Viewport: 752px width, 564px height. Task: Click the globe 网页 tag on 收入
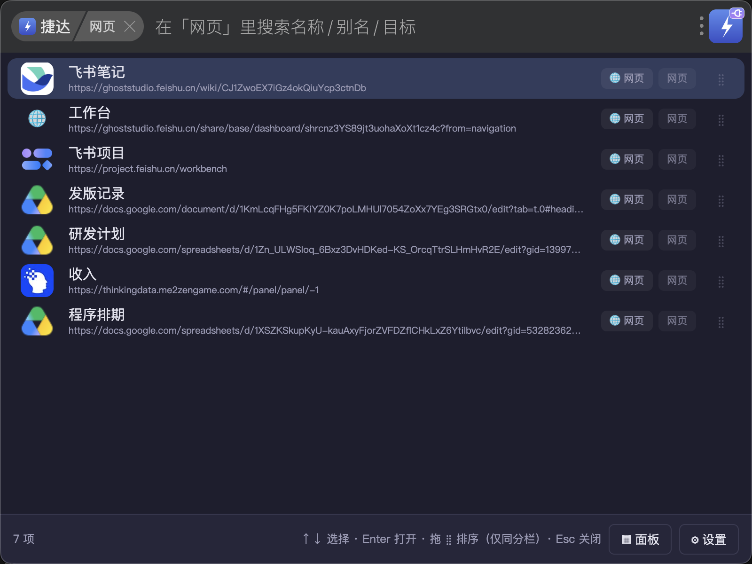[x=627, y=280]
